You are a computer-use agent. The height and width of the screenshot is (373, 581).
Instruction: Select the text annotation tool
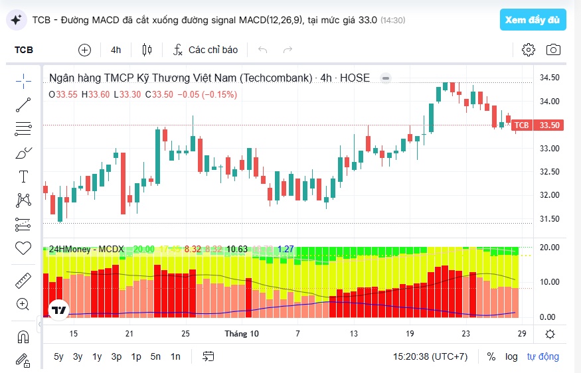pyautogui.click(x=23, y=177)
